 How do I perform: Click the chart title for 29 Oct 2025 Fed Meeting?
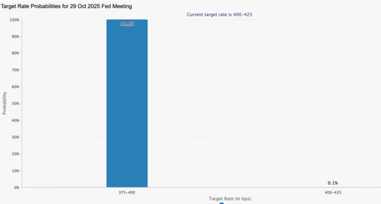pos(67,6)
